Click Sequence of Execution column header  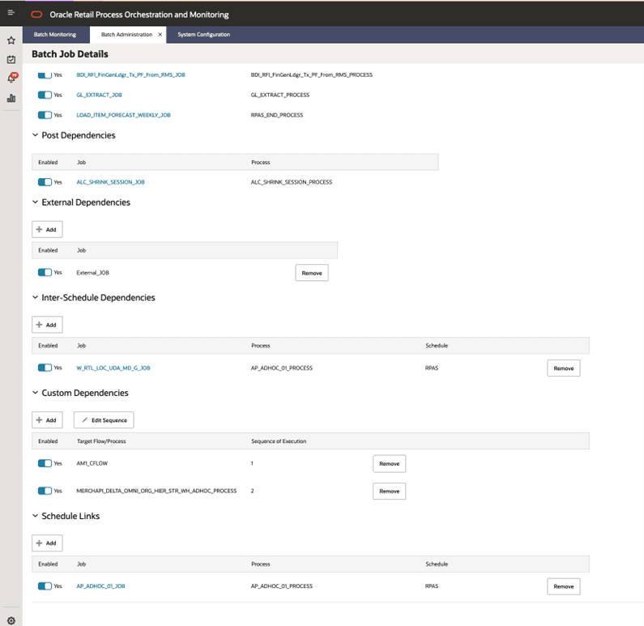279,441
